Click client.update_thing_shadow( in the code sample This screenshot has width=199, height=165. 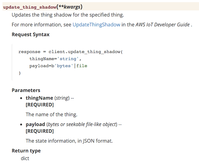[x=85, y=52]
